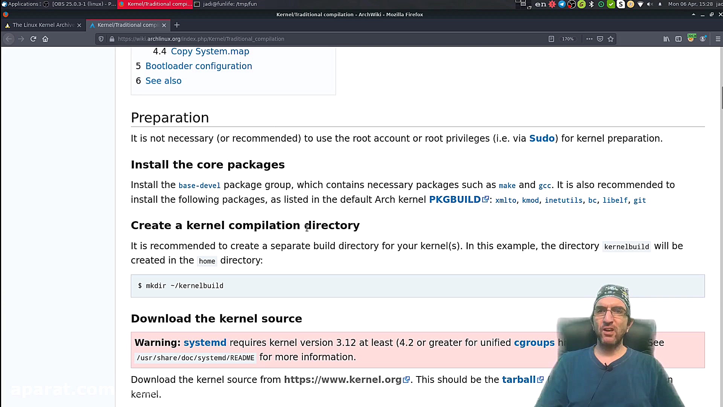723x407 pixels.
Task: Open the Library icon in toolbar
Action: 667,39
